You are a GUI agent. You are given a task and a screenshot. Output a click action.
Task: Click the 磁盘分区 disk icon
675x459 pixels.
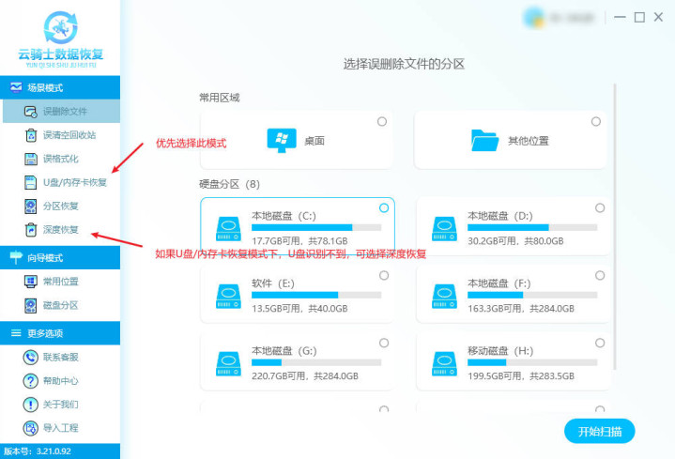31,305
